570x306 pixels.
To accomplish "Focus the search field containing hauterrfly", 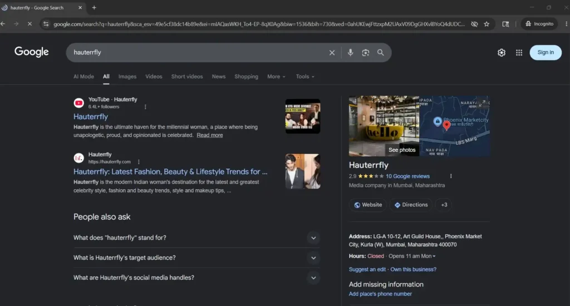I will [198, 53].
